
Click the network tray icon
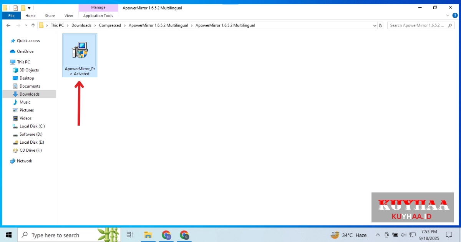tap(412, 235)
